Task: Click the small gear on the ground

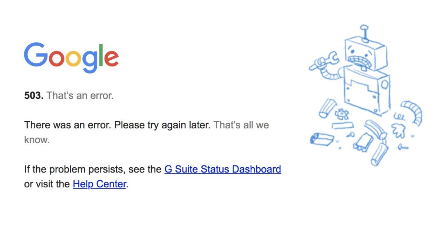Action: (x=341, y=113)
